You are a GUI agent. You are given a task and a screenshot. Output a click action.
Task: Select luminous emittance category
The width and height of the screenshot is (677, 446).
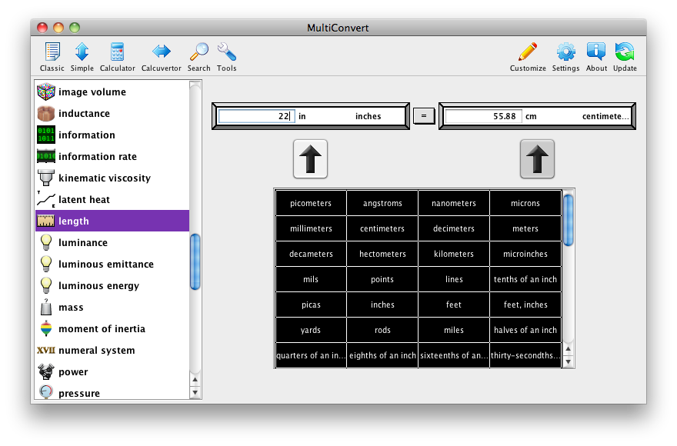click(112, 265)
